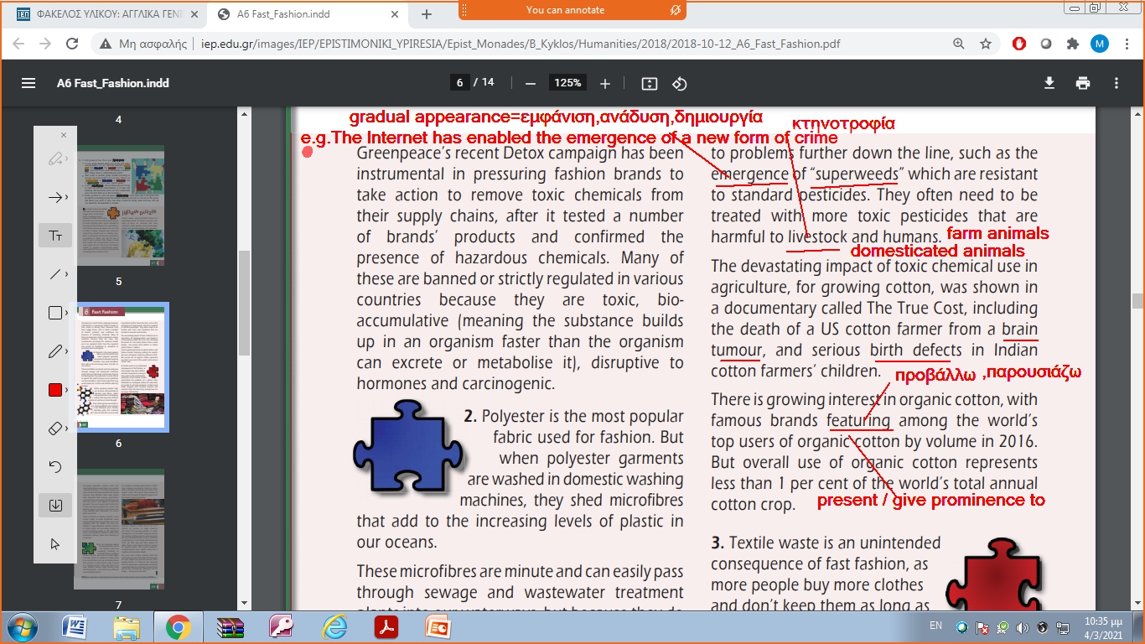Select the straight line tool

tap(54, 274)
